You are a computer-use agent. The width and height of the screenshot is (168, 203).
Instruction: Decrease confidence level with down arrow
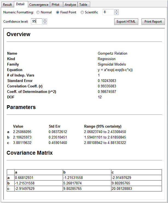coord(45,23)
